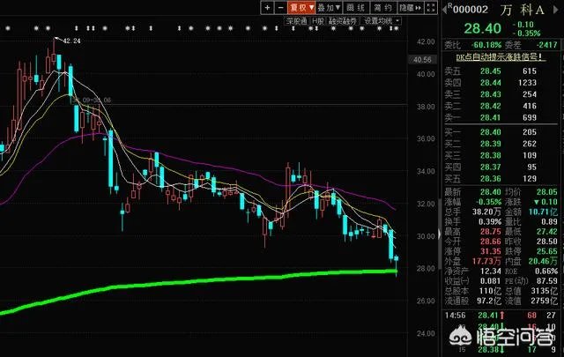Click the first star event marker above chart
This screenshot has width=564, height=357.
click(8, 28)
